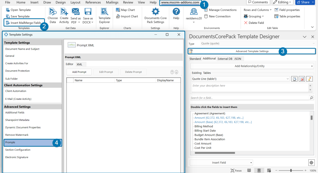Click Save Template in the ribbon

18,16
